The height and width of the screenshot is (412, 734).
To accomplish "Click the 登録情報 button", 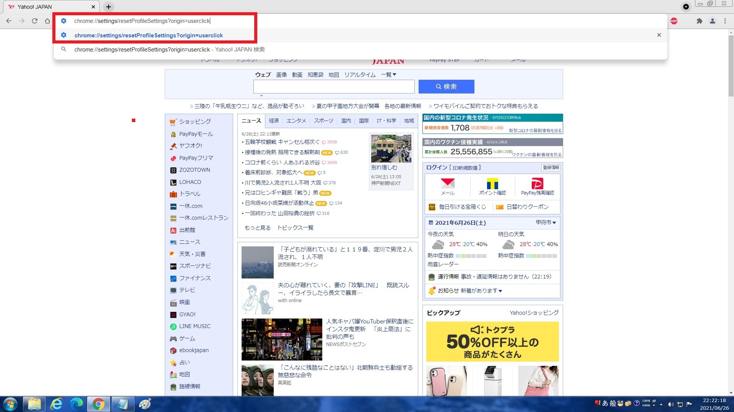I will pos(551,167).
